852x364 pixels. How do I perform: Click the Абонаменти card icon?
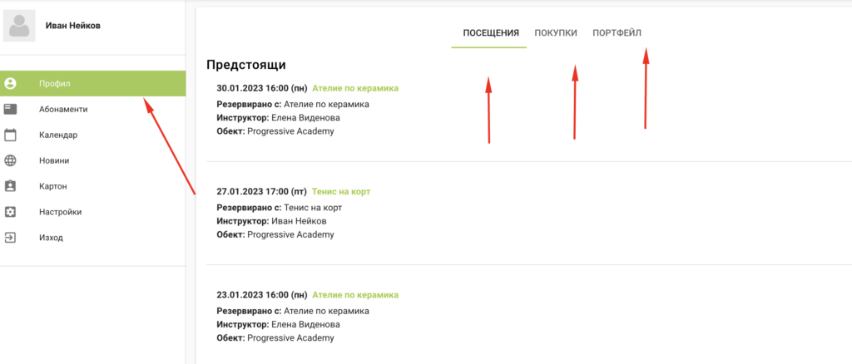point(10,109)
